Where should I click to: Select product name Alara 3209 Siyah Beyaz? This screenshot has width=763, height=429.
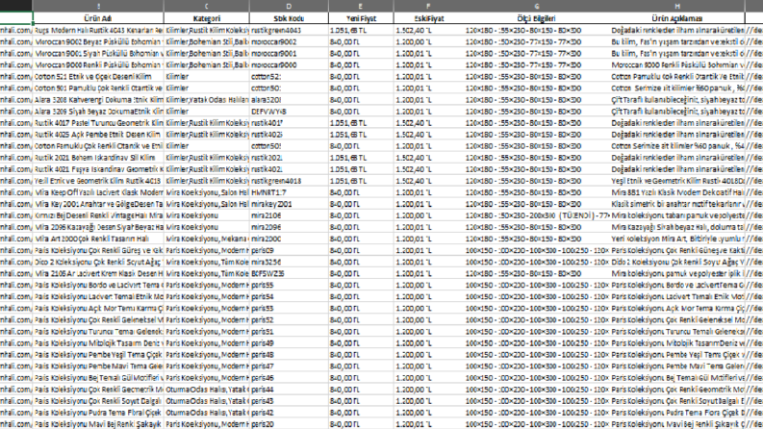tap(98, 112)
